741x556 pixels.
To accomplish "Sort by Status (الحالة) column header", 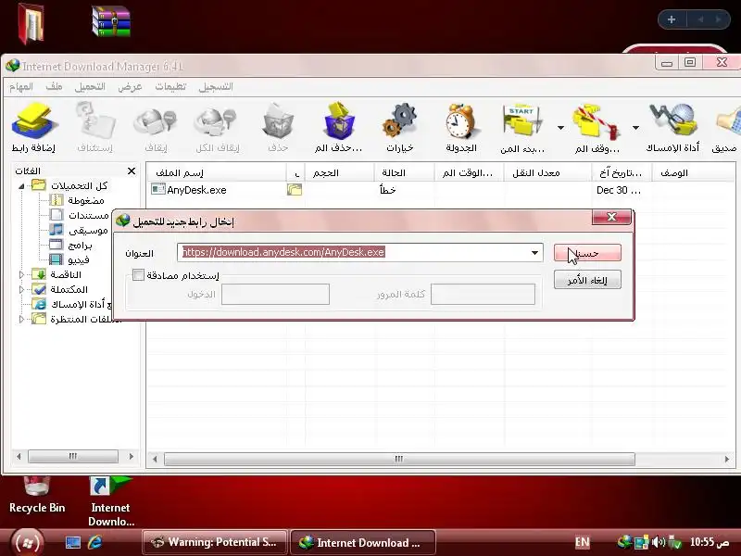I will point(404,172).
